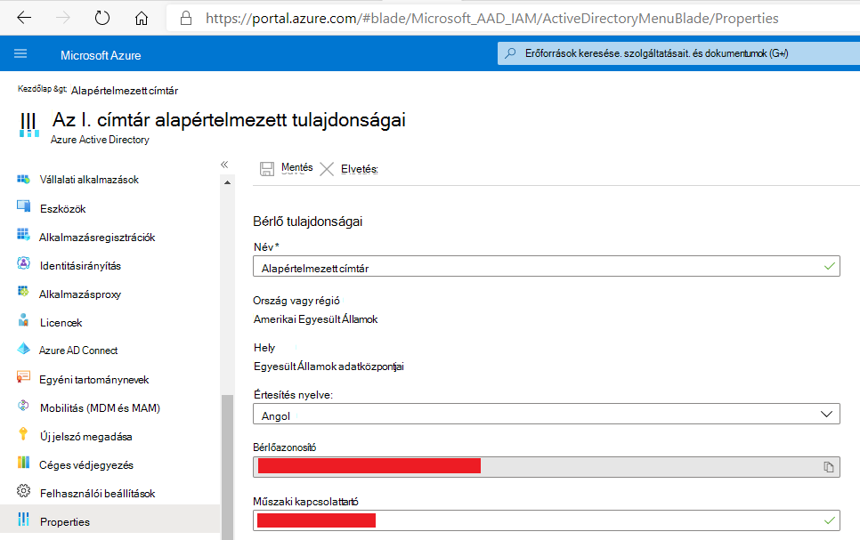The width and height of the screenshot is (860, 540).
Task: Click the Kezdőlap breadcrumb link
Action: (x=35, y=89)
